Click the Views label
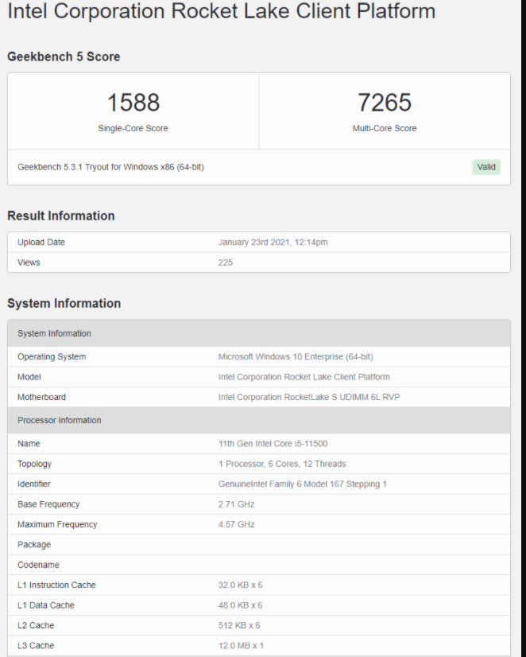This screenshot has height=657, width=526. 29,262
